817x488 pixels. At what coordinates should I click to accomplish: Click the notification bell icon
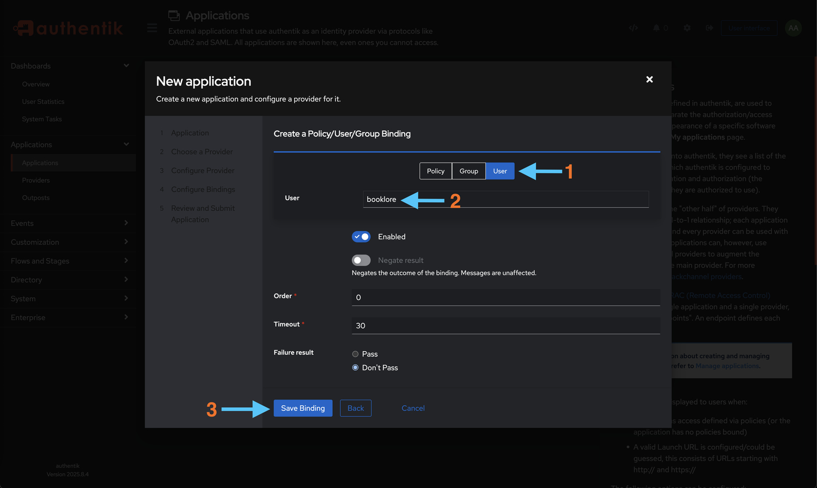(656, 27)
